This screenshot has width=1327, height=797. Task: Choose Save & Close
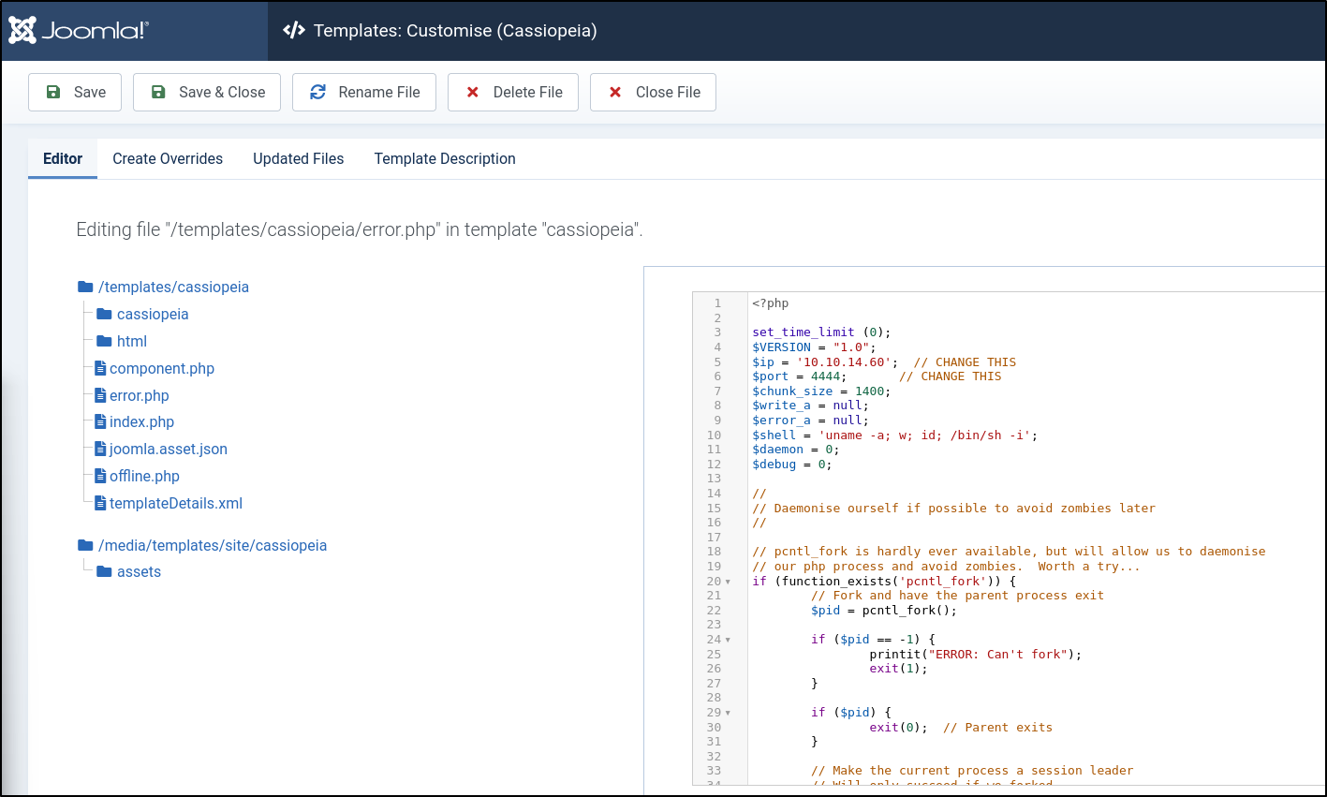pos(207,92)
